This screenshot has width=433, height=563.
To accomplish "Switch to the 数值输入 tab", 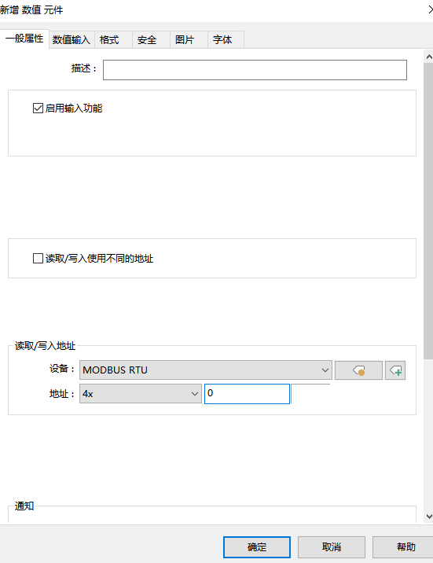I will (x=72, y=39).
